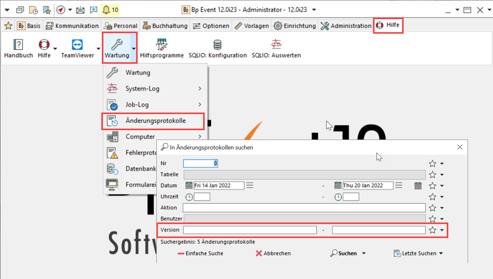Screen dimensions: 493x279
Task: Click star icon in the Nr row
Action: pyautogui.click(x=432, y=163)
